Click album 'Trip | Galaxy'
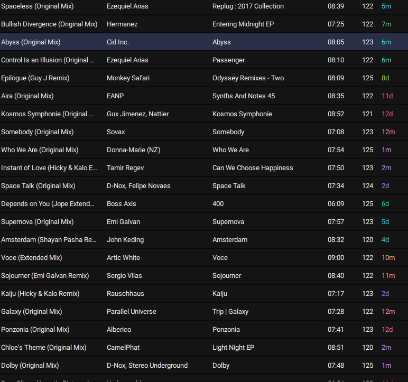This screenshot has width=408, height=382. click(230, 312)
